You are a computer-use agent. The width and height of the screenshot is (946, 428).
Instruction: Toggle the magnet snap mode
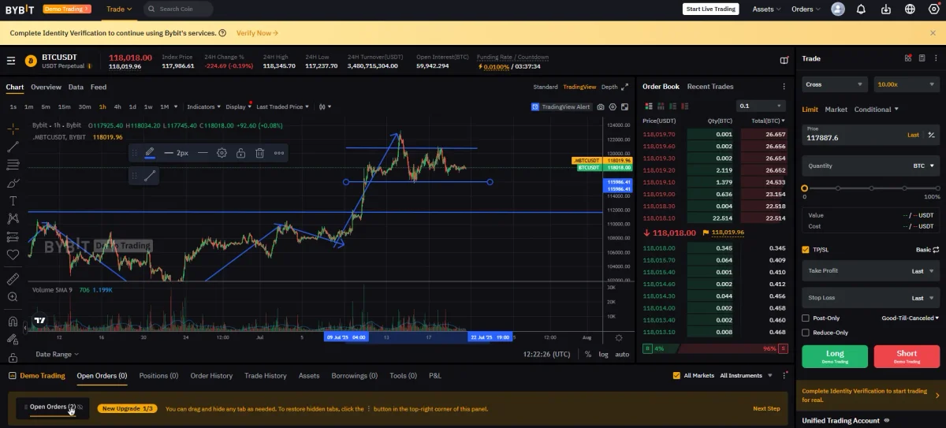point(13,322)
